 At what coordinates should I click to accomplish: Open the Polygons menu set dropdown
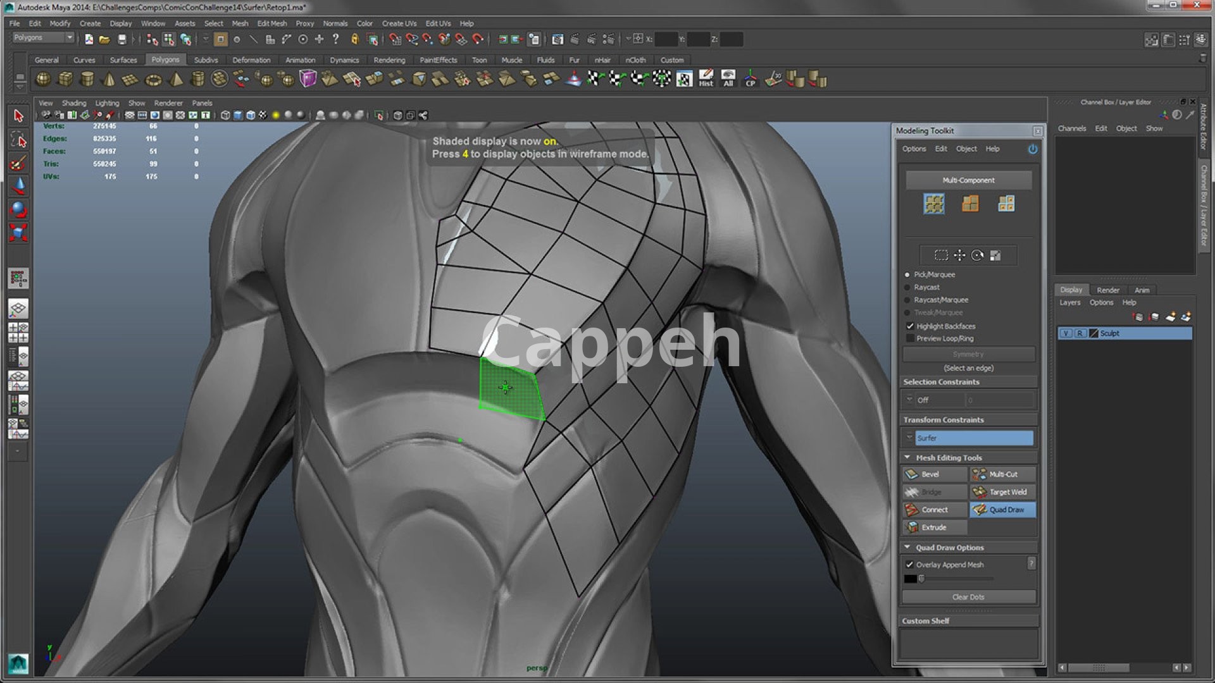pos(43,38)
